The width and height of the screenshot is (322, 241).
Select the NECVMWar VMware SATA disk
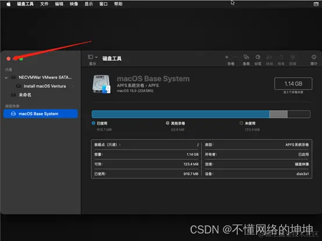[x=41, y=77]
